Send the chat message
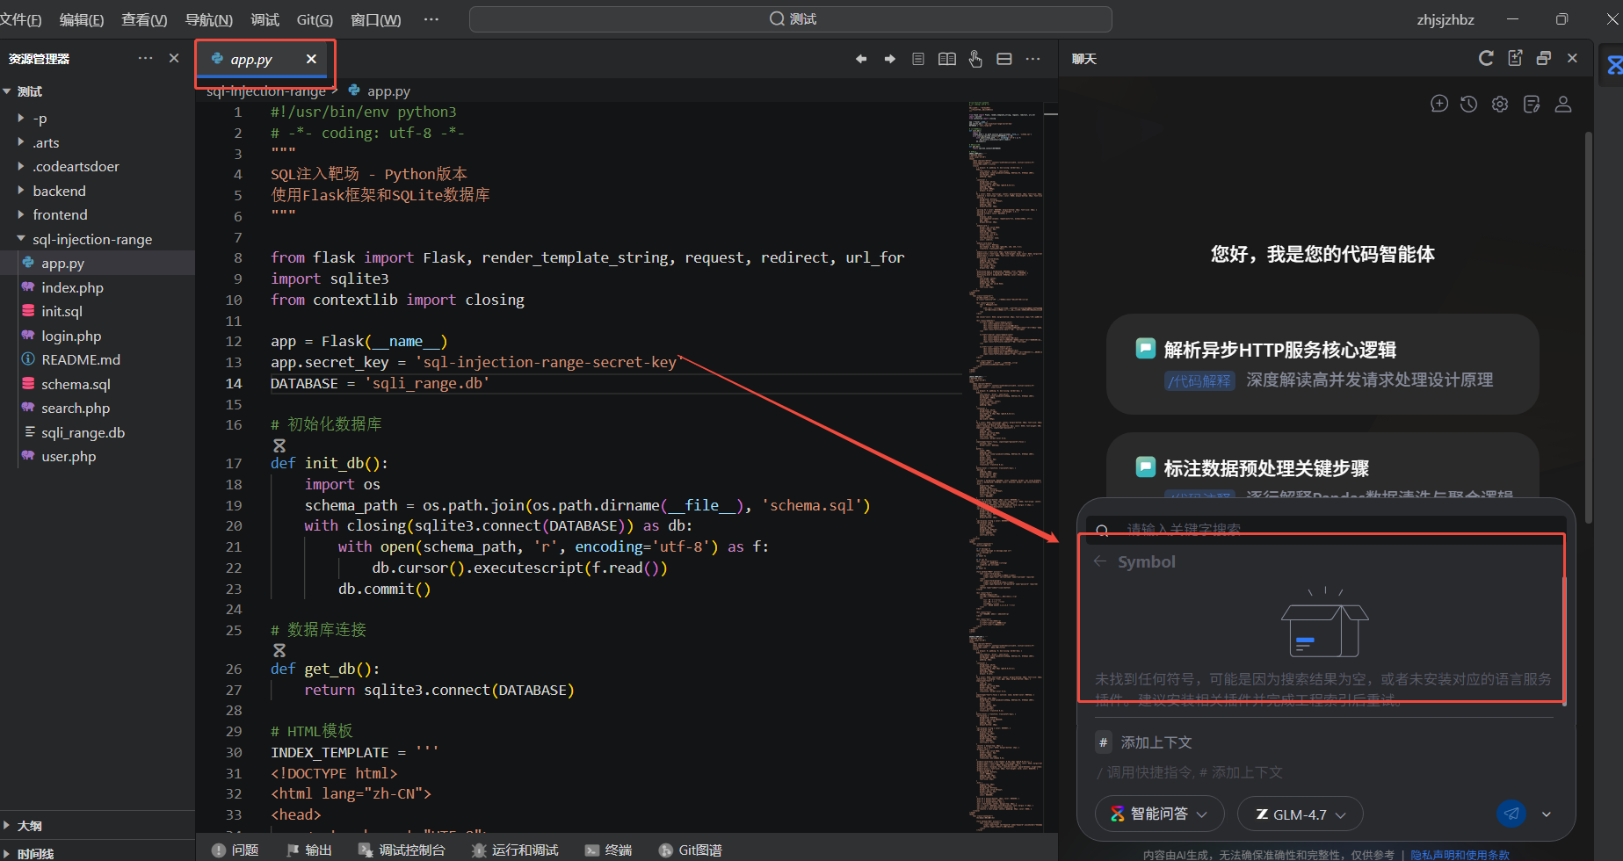This screenshot has width=1623, height=861. [x=1511, y=814]
